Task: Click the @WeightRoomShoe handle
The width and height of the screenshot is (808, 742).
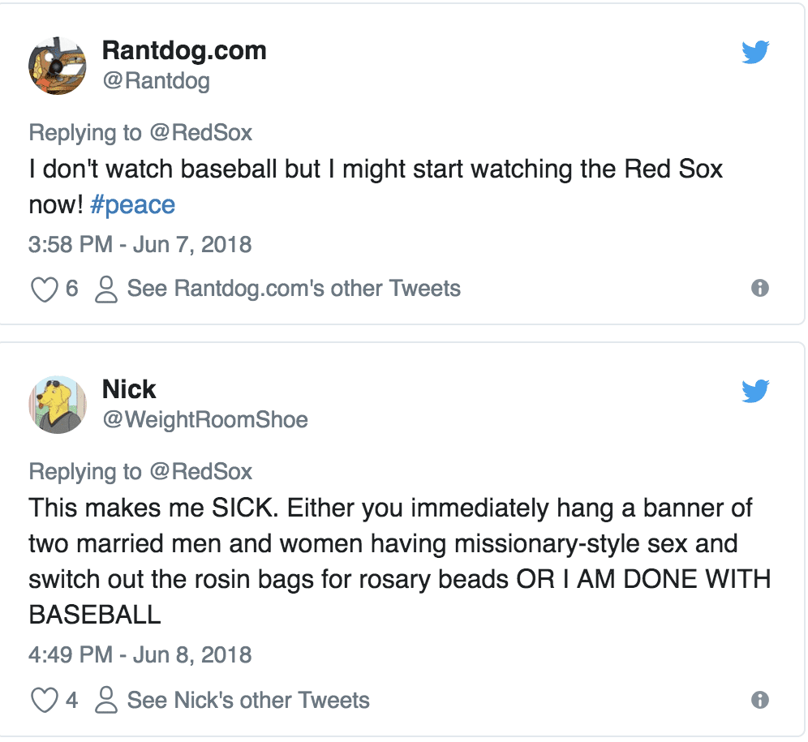Action: pyautogui.click(x=205, y=420)
